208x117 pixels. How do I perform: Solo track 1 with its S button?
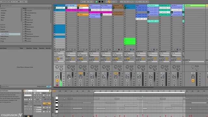(x=57, y=83)
